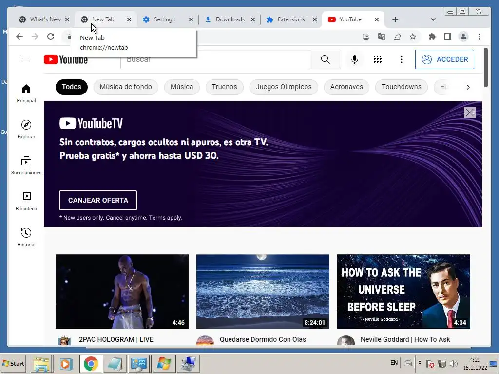This screenshot has height=374, width=499.
Task: Expand the tab search dropdown arrow
Action: point(433,19)
